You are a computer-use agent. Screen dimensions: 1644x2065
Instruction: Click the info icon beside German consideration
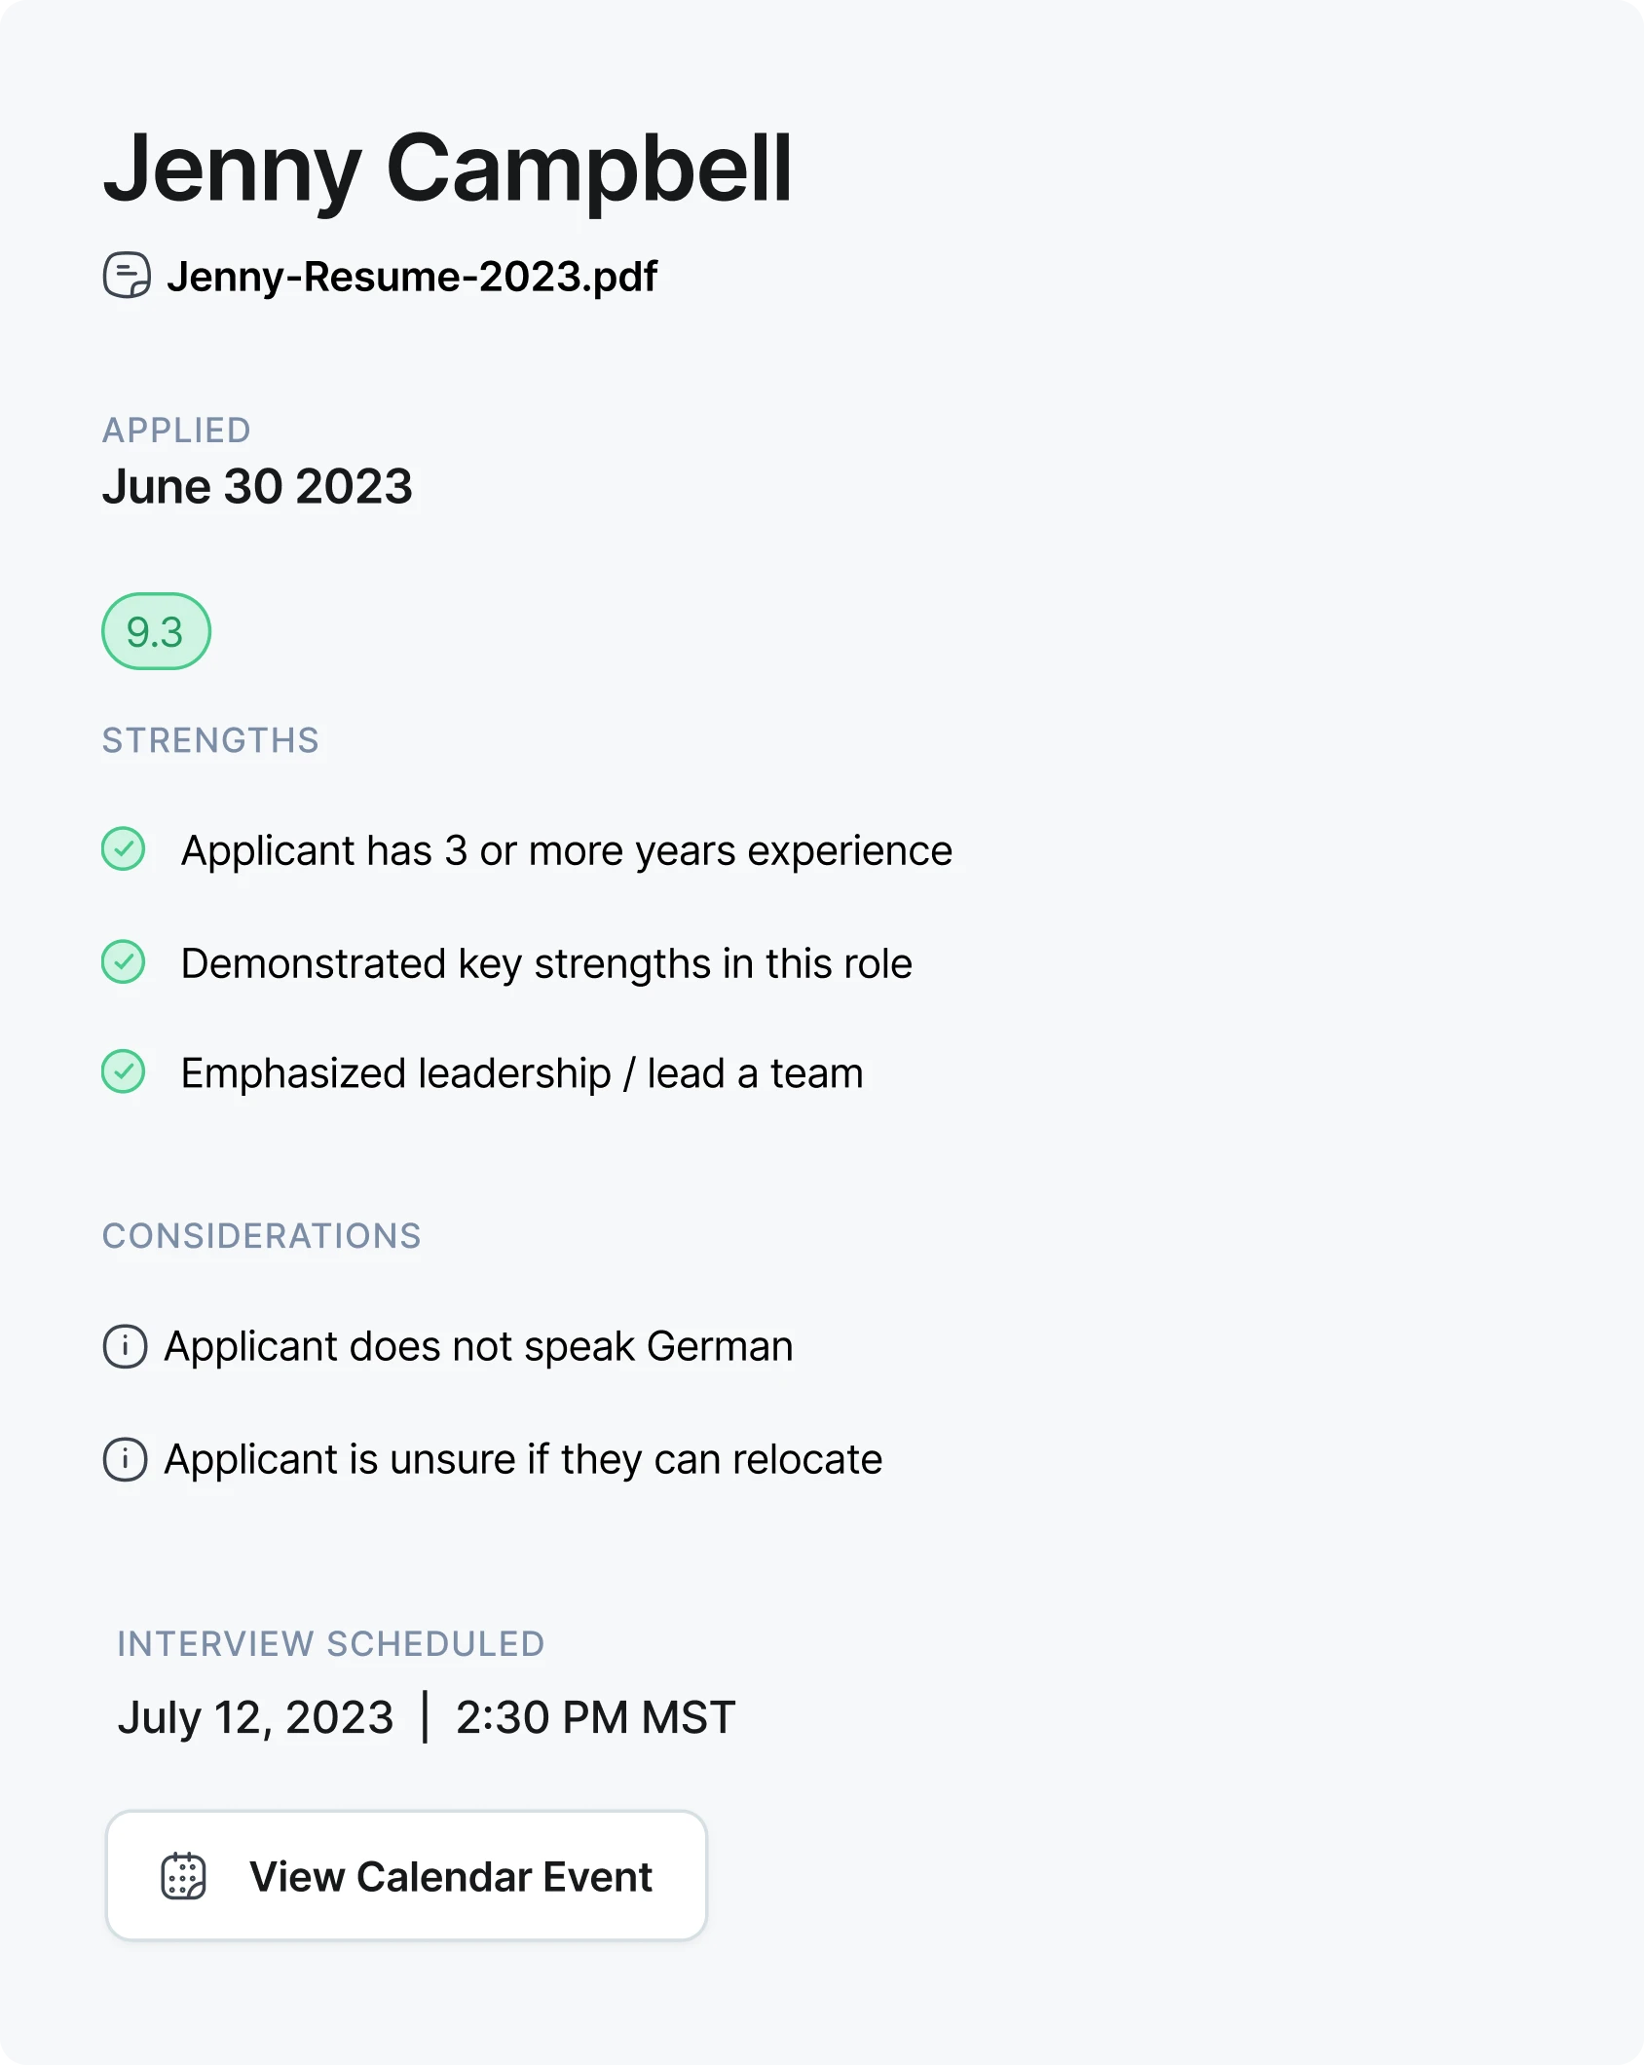point(126,1346)
